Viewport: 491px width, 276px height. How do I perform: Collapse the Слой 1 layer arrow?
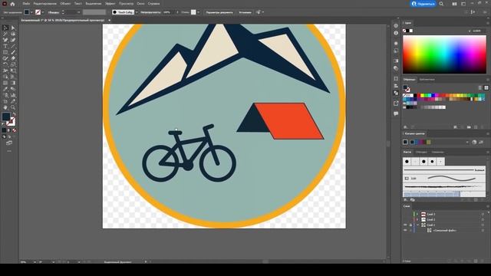(x=417, y=225)
